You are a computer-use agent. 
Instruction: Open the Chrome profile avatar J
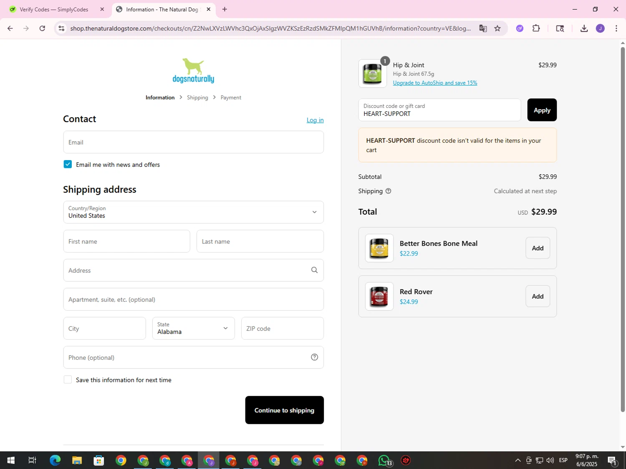pyautogui.click(x=600, y=28)
